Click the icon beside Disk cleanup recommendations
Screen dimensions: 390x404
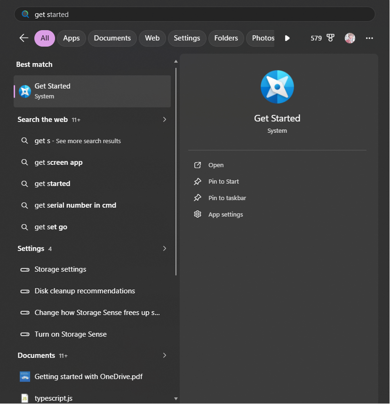25,291
